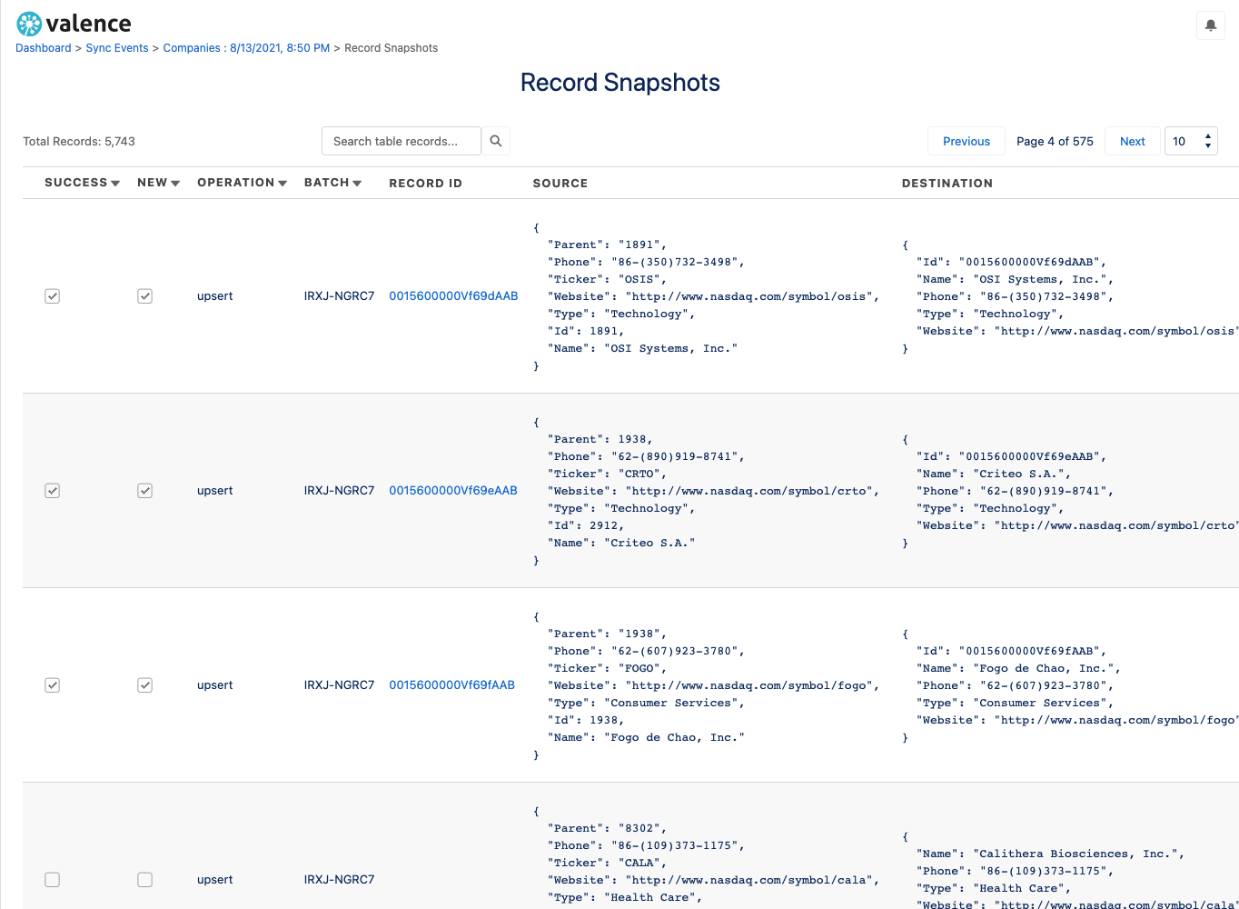1239x909 pixels.
Task: Open record 0015600000Vf69dAAB
Action: [x=453, y=296]
